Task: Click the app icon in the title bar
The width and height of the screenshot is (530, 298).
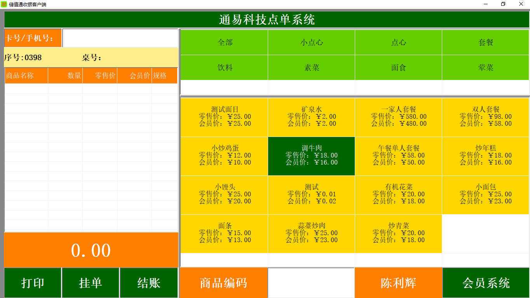Action: [4, 4]
